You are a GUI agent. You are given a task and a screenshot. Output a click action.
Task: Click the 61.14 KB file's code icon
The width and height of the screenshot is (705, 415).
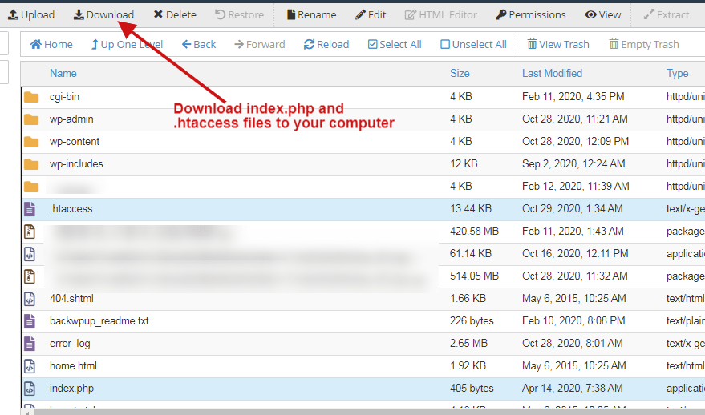30,254
